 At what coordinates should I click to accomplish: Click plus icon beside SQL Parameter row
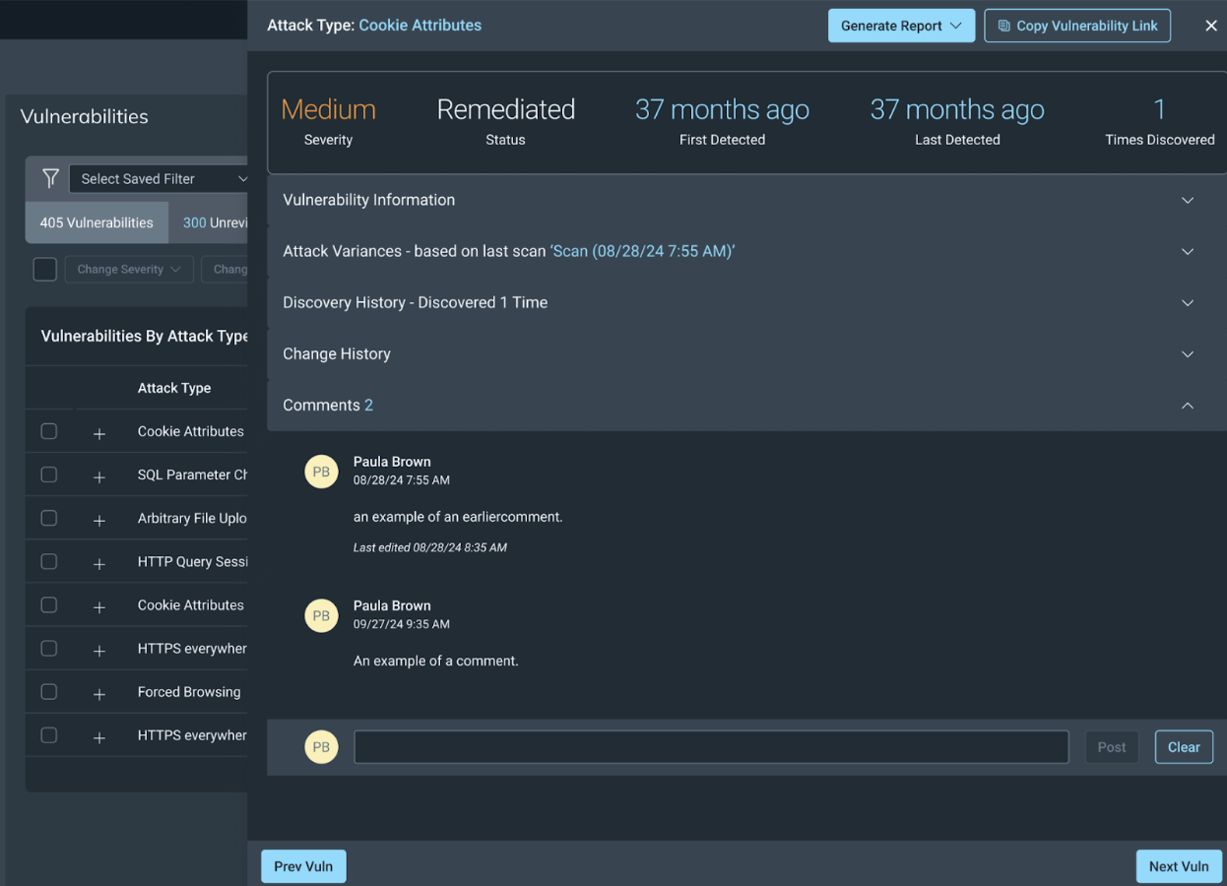tap(98, 476)
